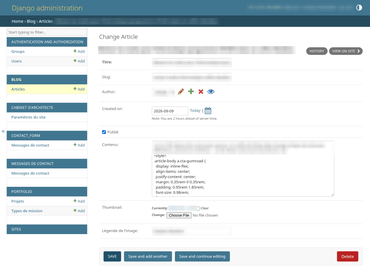Click the Created on date field
The image size is (370, 277).
170,111
